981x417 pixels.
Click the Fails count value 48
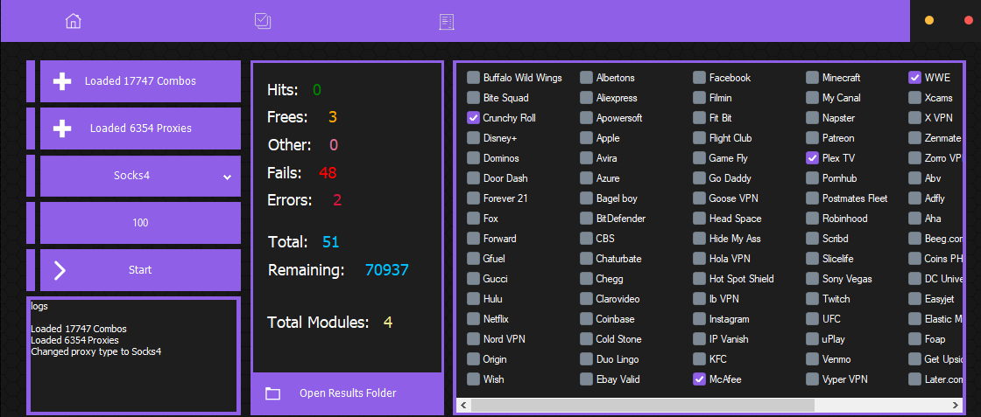pos(328,173)
